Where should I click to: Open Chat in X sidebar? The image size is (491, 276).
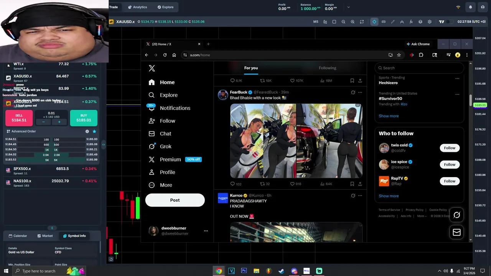[x=160, y=134]
